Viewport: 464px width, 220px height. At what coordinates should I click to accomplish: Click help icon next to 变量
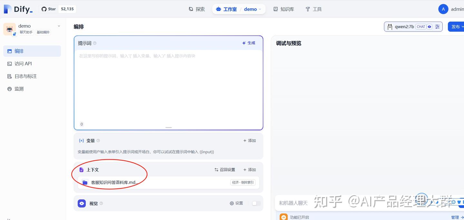coord(98,141)
